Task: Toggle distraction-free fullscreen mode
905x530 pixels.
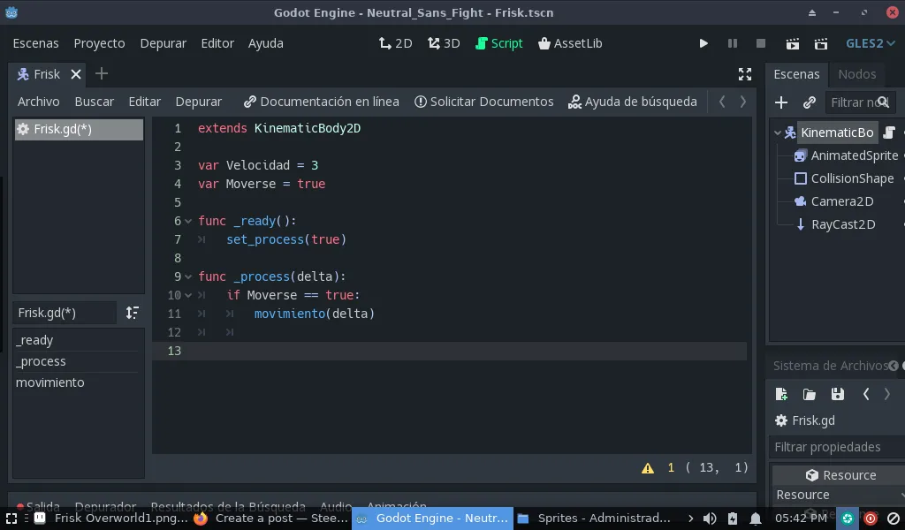Action: [x=744, y=74]
